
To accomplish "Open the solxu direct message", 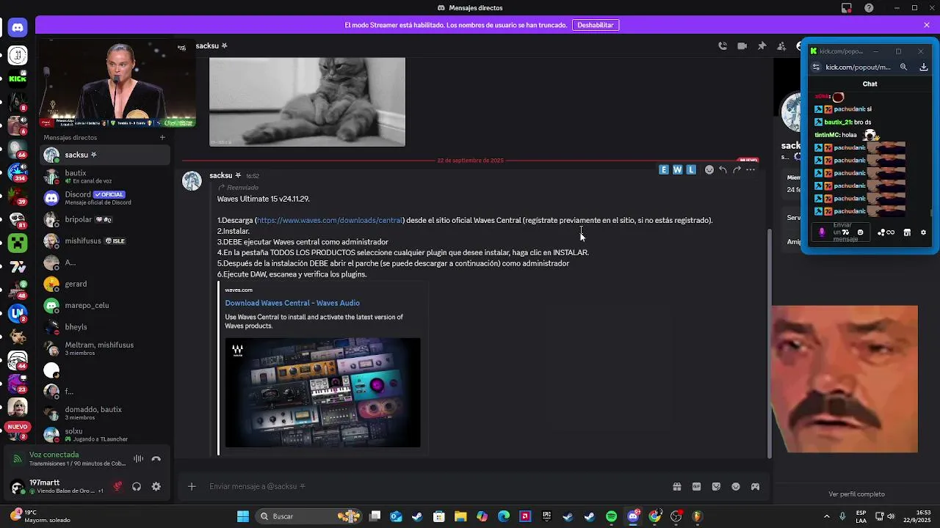I will click(x=106, y=435).
